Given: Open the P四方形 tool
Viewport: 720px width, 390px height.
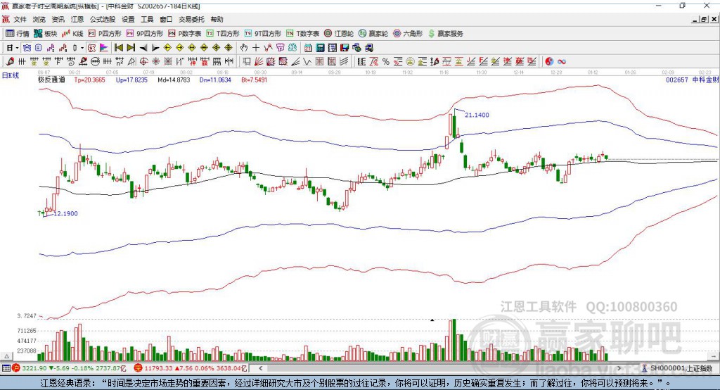Looking at the screenshot, I should click(x=105, y=34).
